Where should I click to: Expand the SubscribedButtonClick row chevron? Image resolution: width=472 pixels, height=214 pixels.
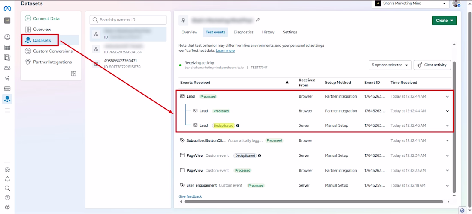tap(447, 140)
